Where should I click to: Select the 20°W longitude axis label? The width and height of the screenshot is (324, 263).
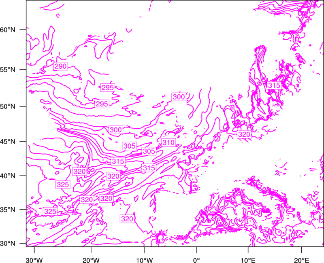tap(91, 260)
